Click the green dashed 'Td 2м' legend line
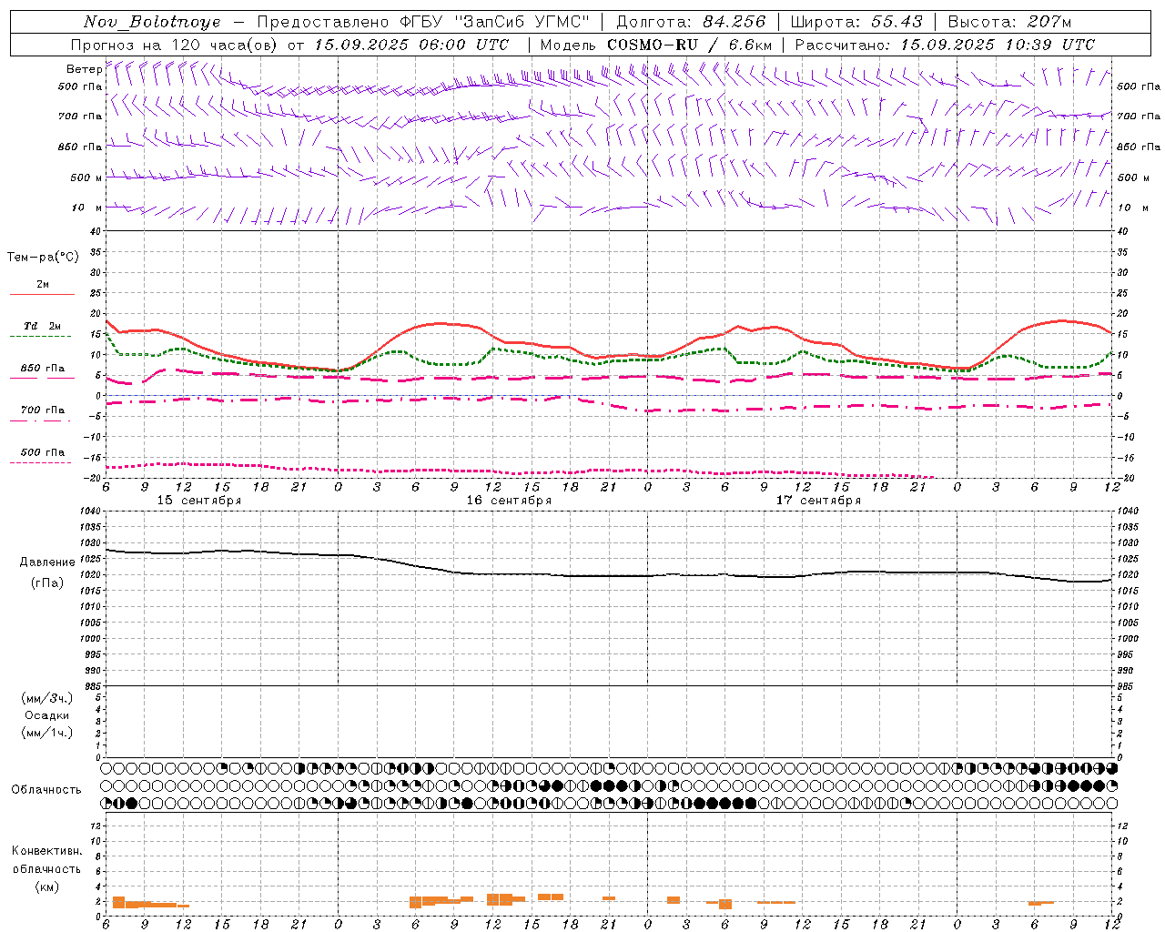1165x932 pixels. (x=40, y=337)
